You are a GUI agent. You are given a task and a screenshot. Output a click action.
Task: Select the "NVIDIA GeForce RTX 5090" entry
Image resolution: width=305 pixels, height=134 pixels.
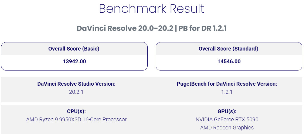click(227, 119)
